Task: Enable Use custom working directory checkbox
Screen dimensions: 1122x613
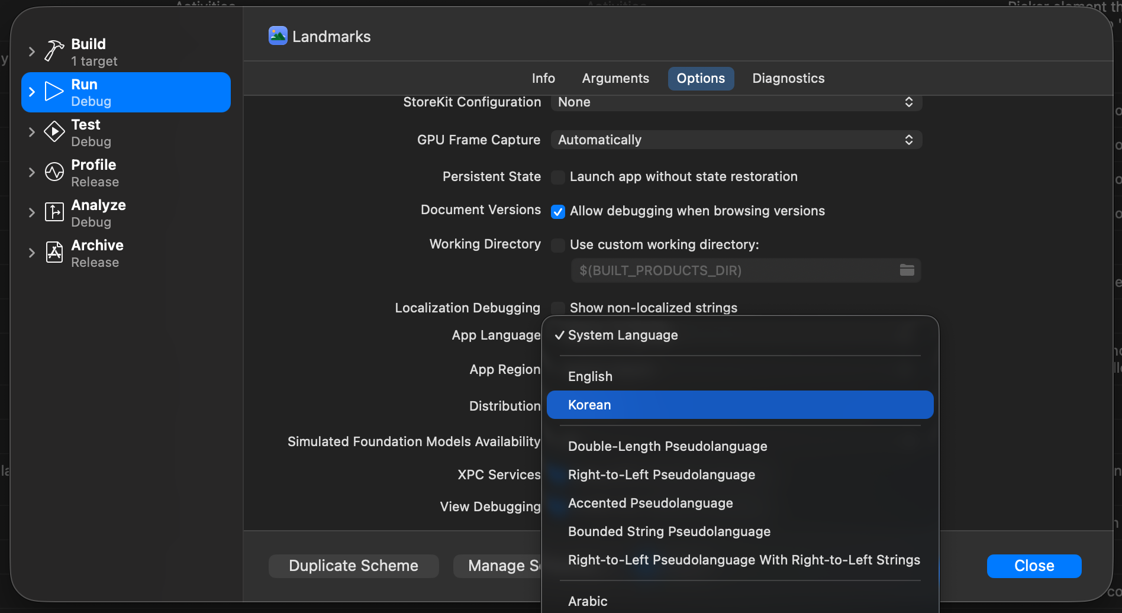Action: tap(558, 245)
